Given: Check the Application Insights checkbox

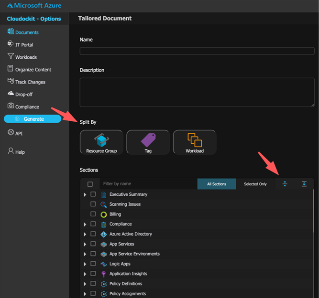Looking at the screenshot, I should point(93,274).
